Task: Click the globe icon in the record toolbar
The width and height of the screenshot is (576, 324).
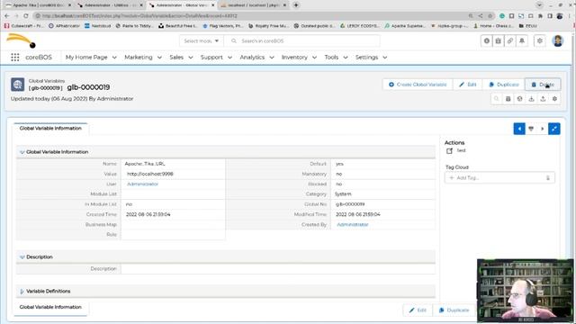Action: tap(520, 99)
